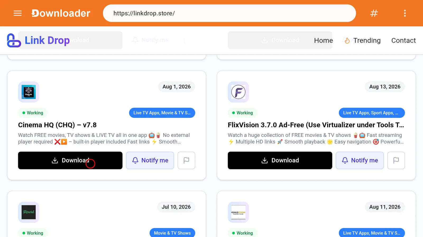Open the three-dot overflow menu
The width and height of the screenshot is (423, 237).
405,13
